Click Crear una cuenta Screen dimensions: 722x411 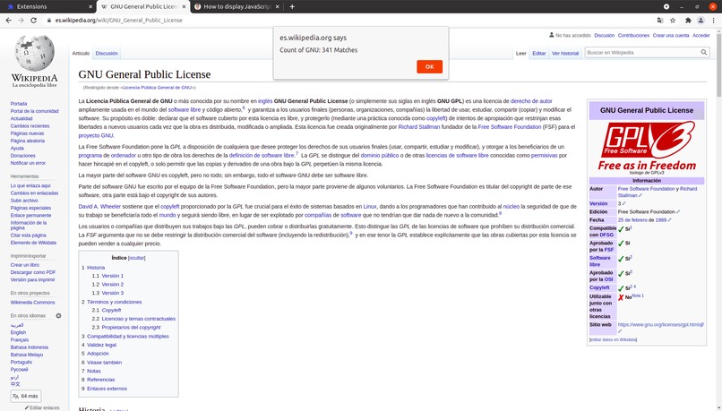671,36
